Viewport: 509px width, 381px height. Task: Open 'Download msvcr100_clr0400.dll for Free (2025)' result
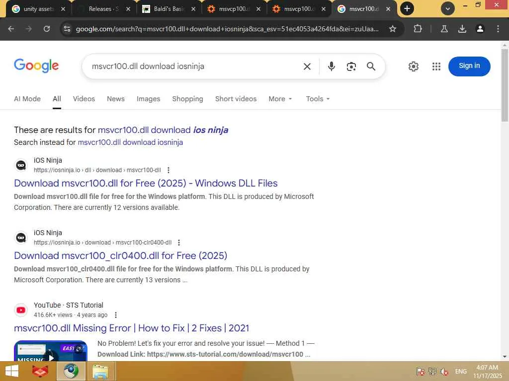coord(120,255)
